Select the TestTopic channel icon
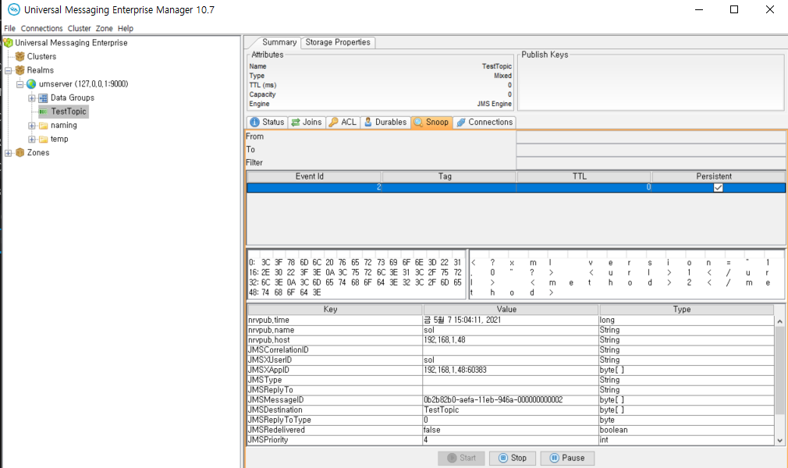The image size is (788, 468). point(43,112)
